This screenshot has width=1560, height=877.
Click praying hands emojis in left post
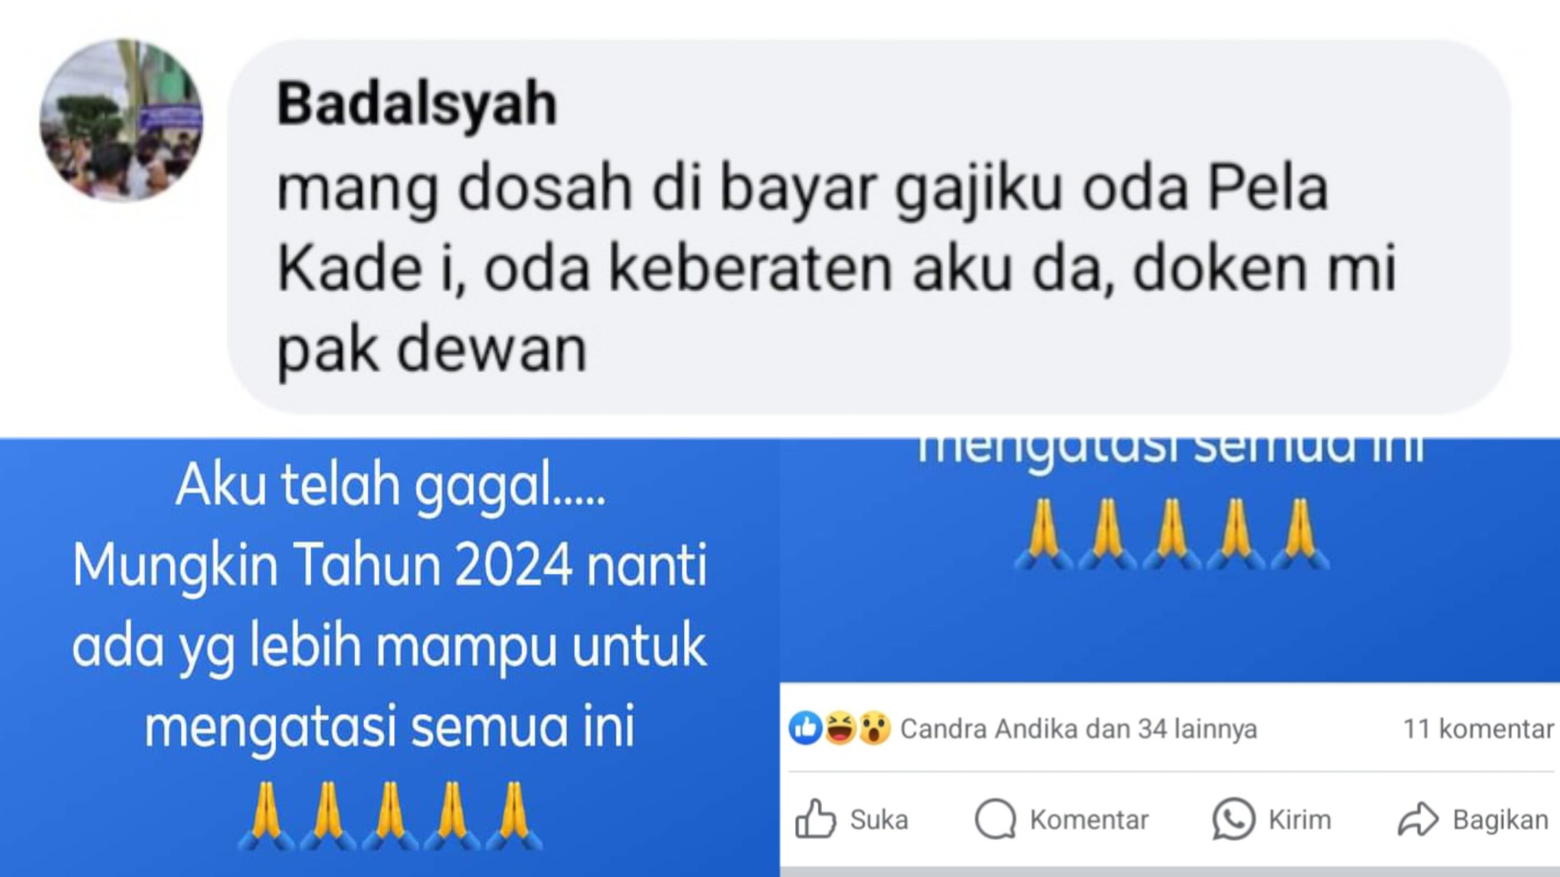tap(390, 816)
